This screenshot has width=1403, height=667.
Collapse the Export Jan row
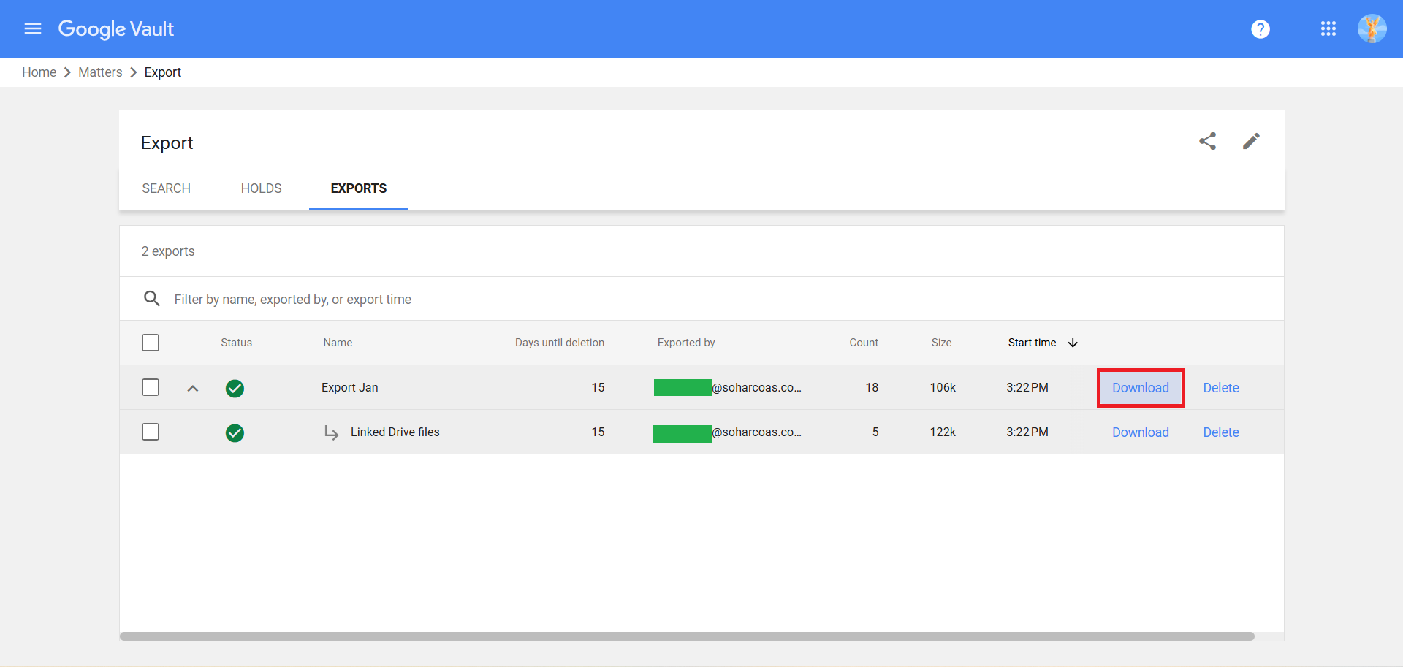tap(193, 389)
